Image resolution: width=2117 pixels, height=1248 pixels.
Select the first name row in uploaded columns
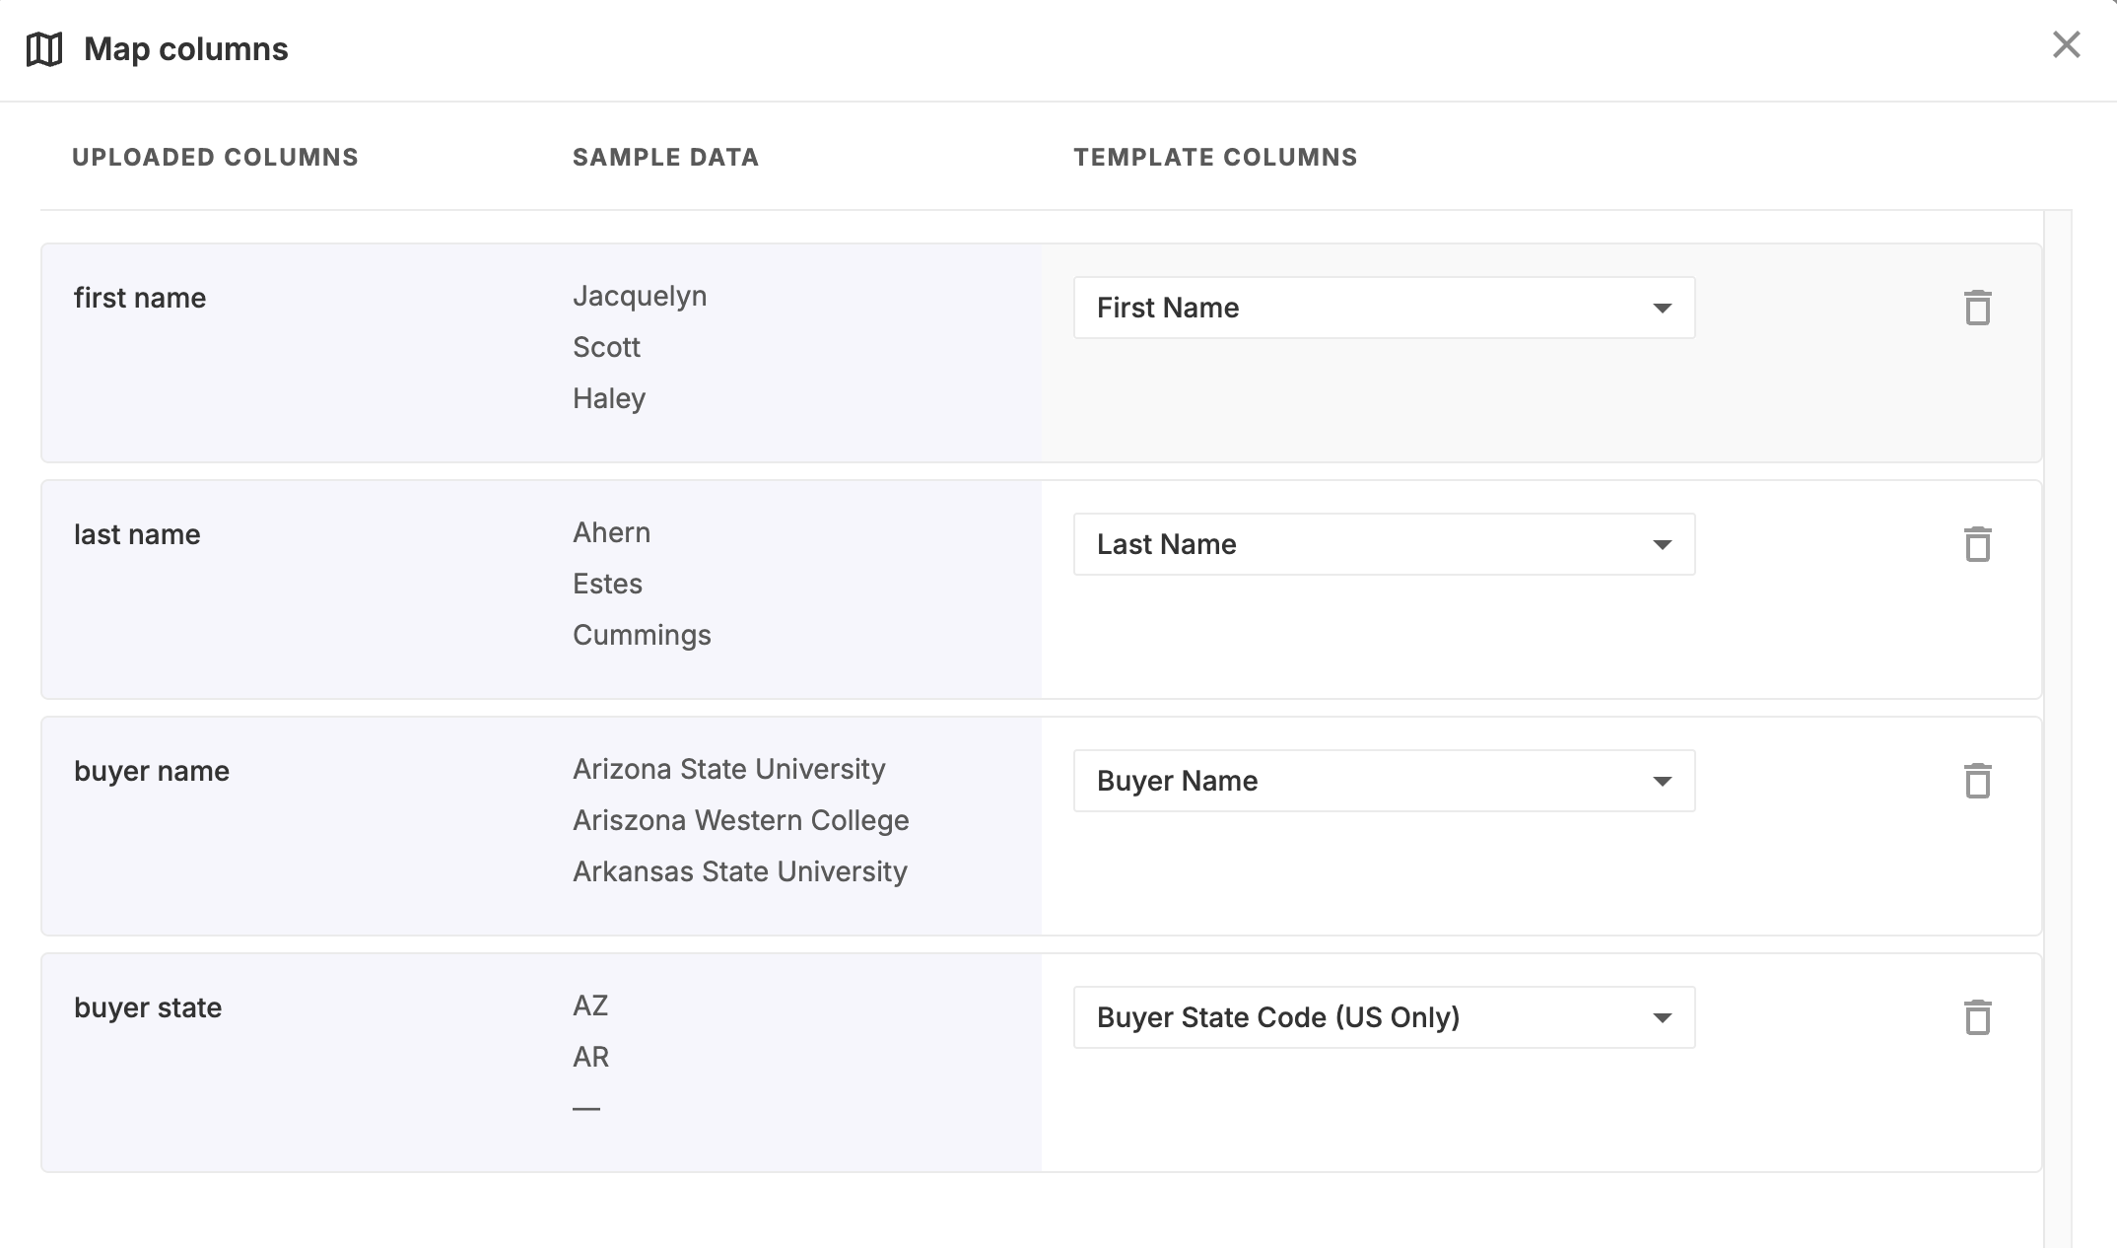142,297
